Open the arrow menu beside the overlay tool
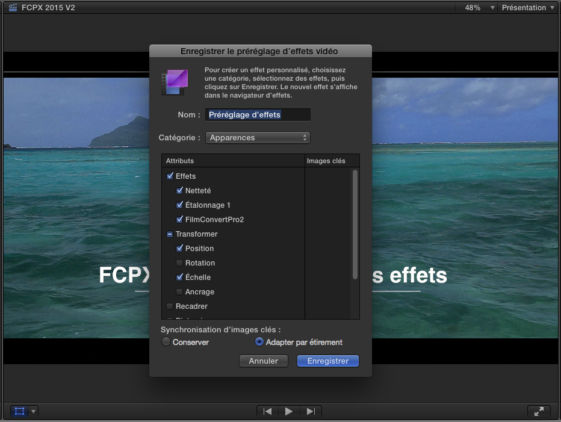The width and height of the screenshot is (561, 422). click(x=34, y=411)
